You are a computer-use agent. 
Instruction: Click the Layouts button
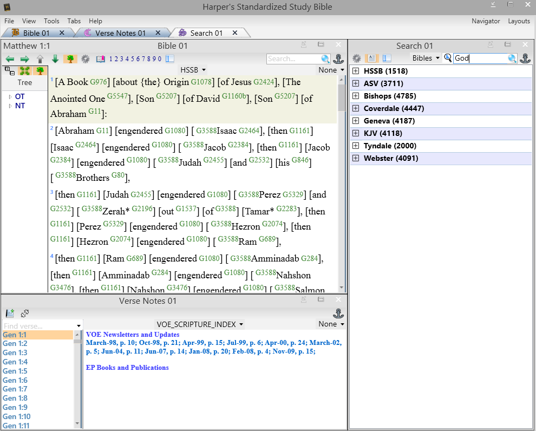[x=519, y=21]
